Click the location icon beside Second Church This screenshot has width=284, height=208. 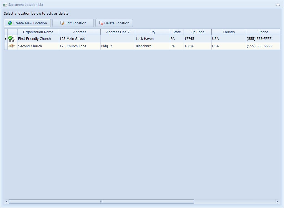(x=12, y=46)
